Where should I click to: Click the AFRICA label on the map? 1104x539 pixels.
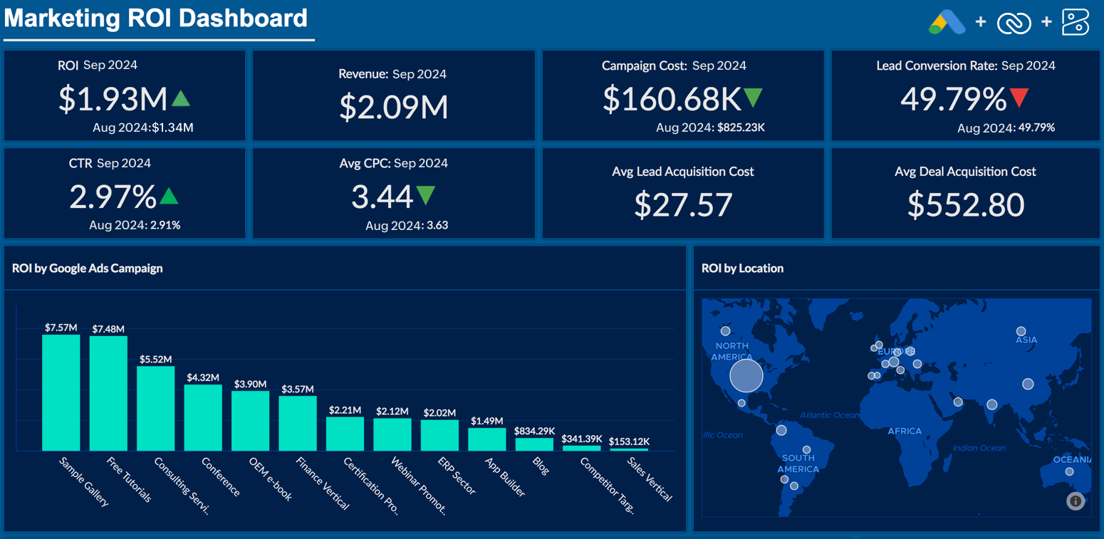click(905, 431)
